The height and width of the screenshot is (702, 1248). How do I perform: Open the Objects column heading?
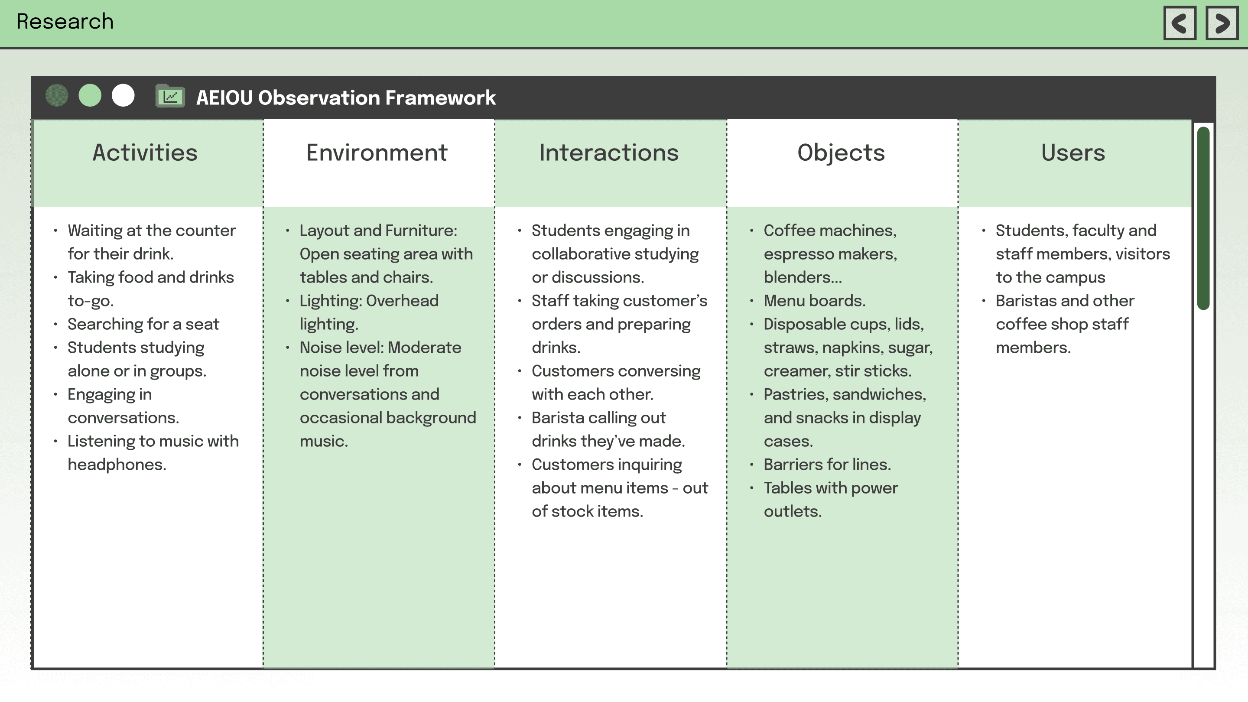click(841, 153)
